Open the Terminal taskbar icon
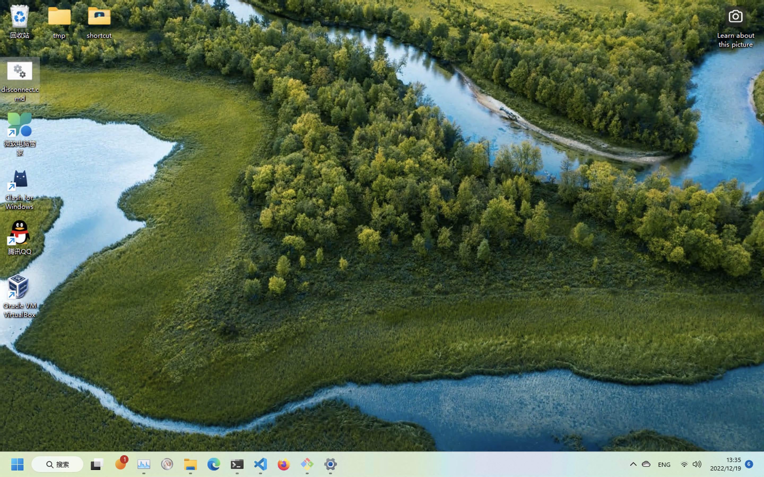 click(x=237, y=464)
